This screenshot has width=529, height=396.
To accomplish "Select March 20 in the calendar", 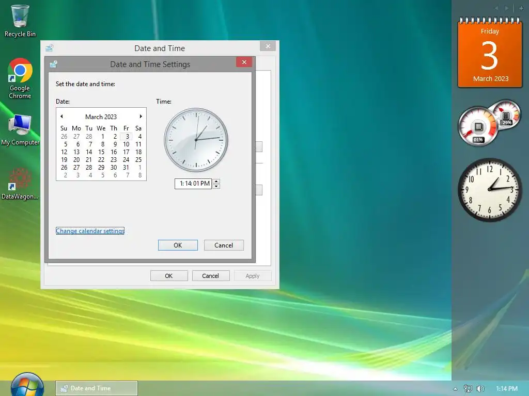I will (x=76, y=160).
